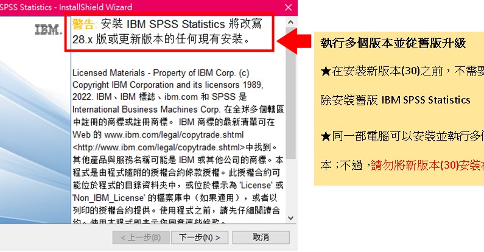
Task: Click the heading 執行多個版本並從舊版升級
Action: [393, 43]
